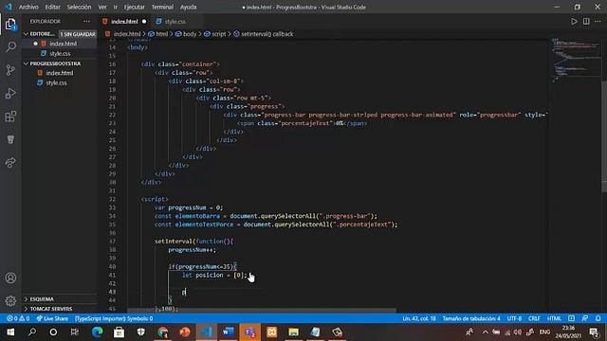Change UTF-8 file encoding

tap(514, 318)
